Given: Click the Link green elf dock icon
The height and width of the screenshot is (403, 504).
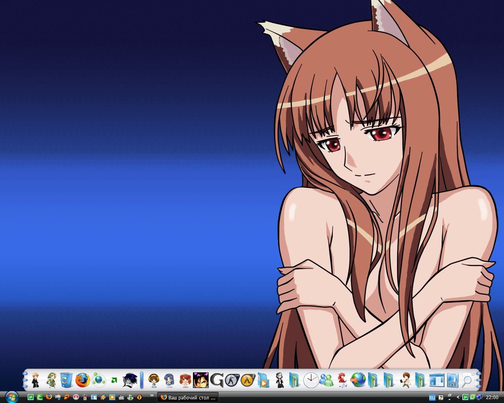Looking at the screenshot, I should tap(52, 380).
